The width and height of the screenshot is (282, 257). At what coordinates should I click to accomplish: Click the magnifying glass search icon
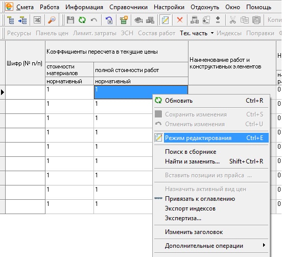(52, 20)
